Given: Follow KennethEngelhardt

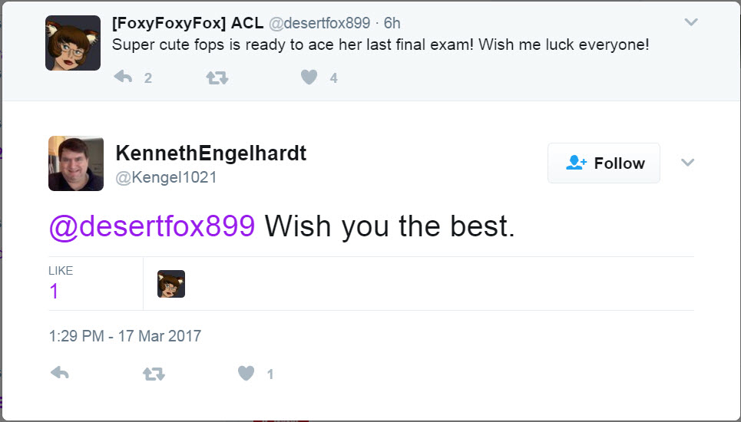Looking at the screenshot, I should click(x=604, y=163).
